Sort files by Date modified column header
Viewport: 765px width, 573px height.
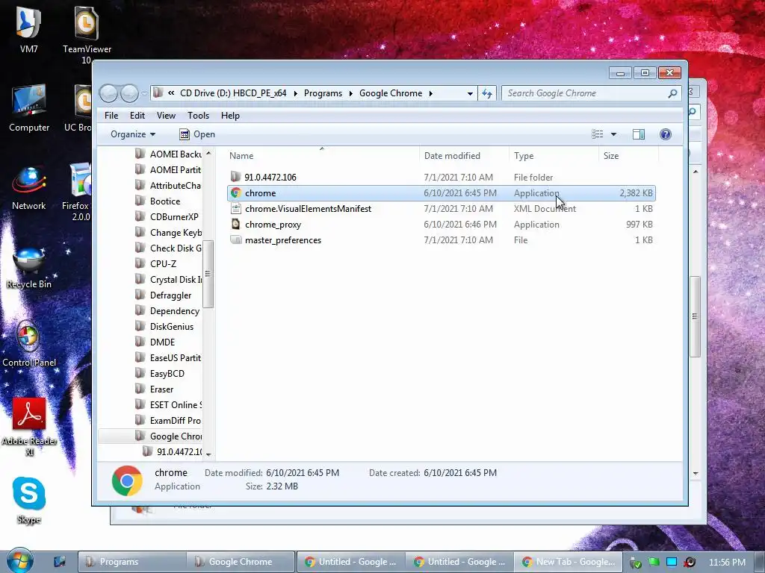coord(463,156)
